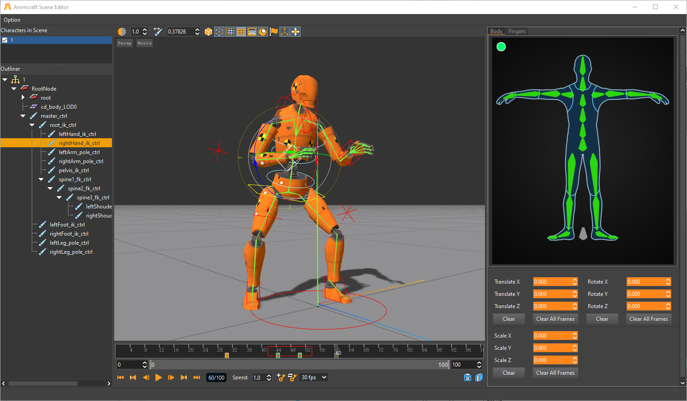Viewport: 687px width, 401px height.
Task: Collapse the spine1_fk_ctrl tree item
Action: 41,179
